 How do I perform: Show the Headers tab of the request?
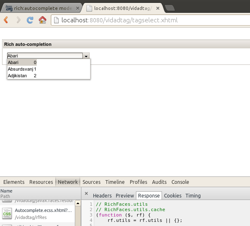coord(102,196)
